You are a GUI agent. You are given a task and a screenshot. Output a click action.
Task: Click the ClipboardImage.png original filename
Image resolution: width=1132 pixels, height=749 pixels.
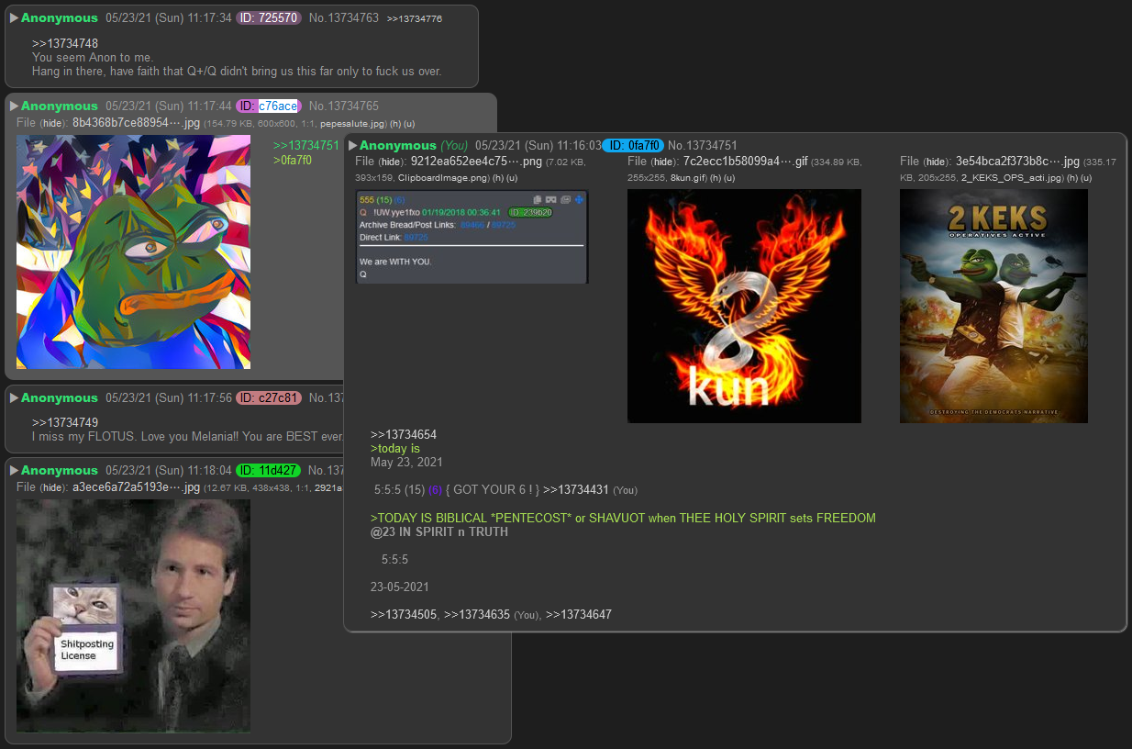(444, 178)
